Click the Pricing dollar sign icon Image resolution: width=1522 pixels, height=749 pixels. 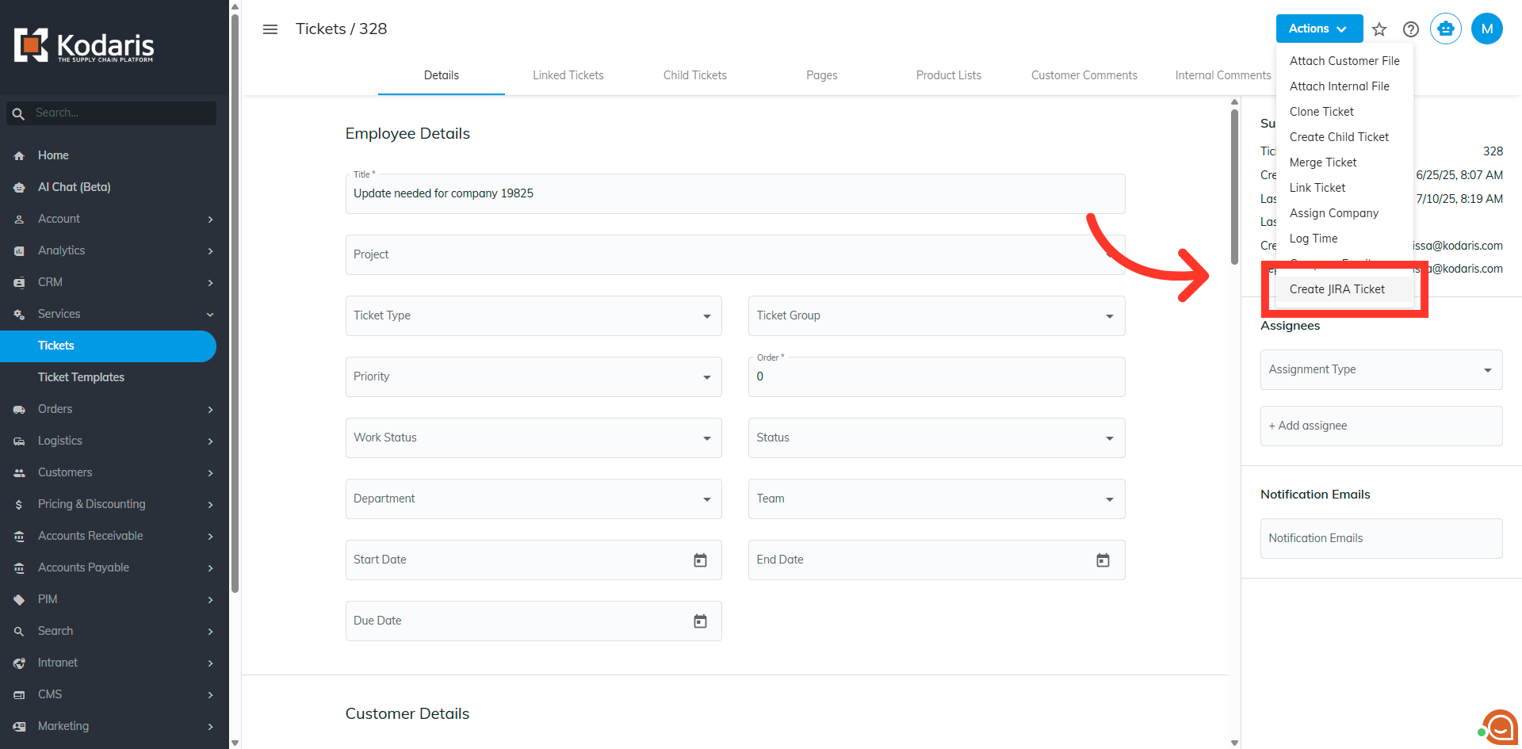pos(19,505)
